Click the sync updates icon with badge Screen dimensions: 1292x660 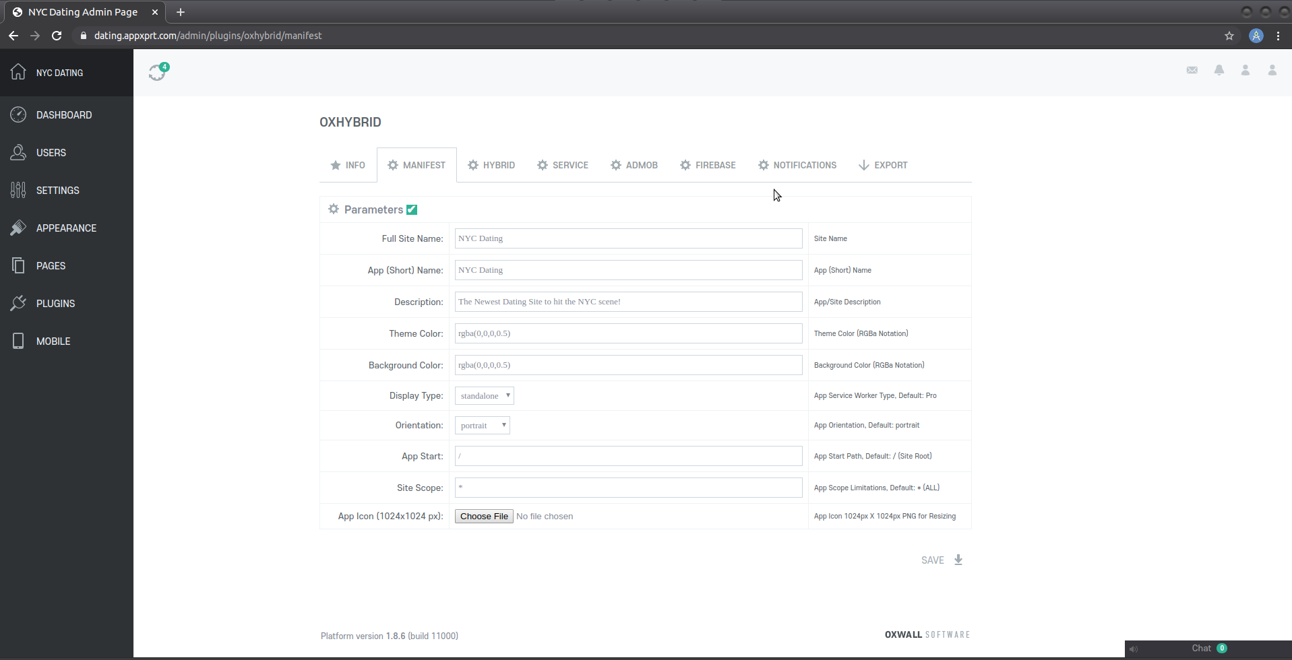pyautogui.click(x=158, y=72)
